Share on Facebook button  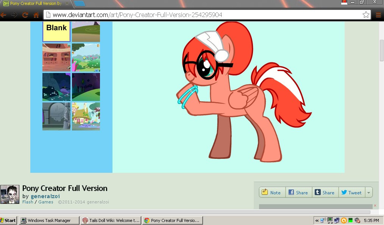(299, 192)
